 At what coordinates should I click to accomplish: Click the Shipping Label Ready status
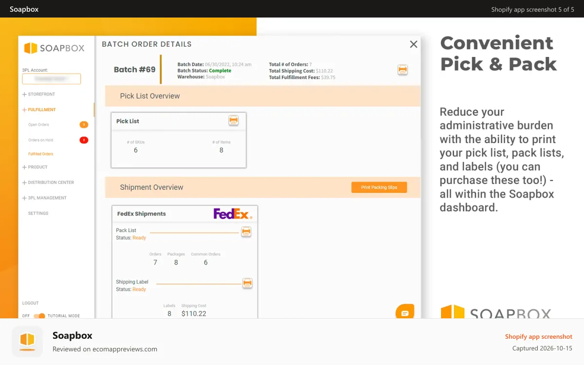(139, 290)
